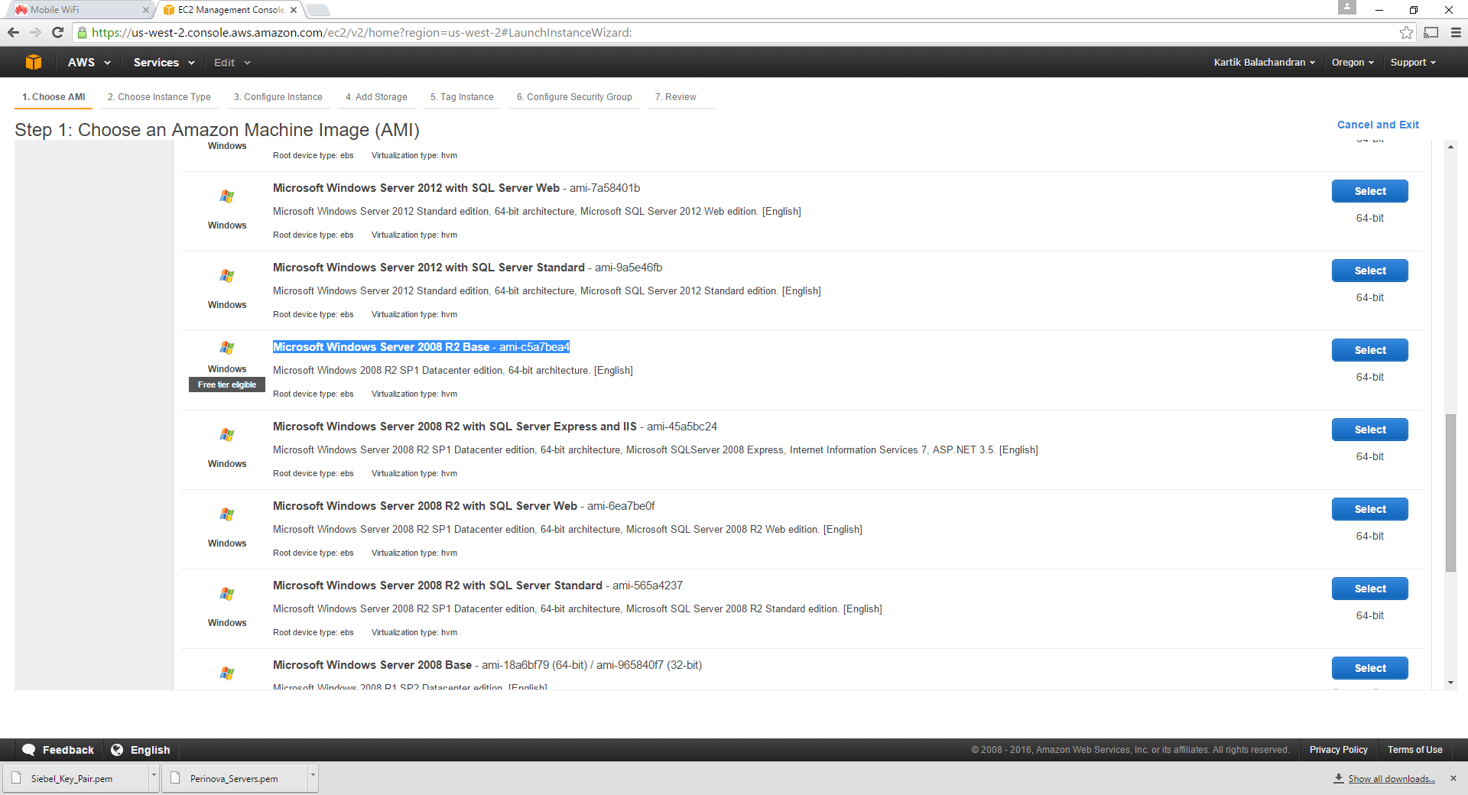Viewport: 1468px width, 795px height.
Task: Click the AMI list vertical scrollbar thumb
Action: 1450,493
